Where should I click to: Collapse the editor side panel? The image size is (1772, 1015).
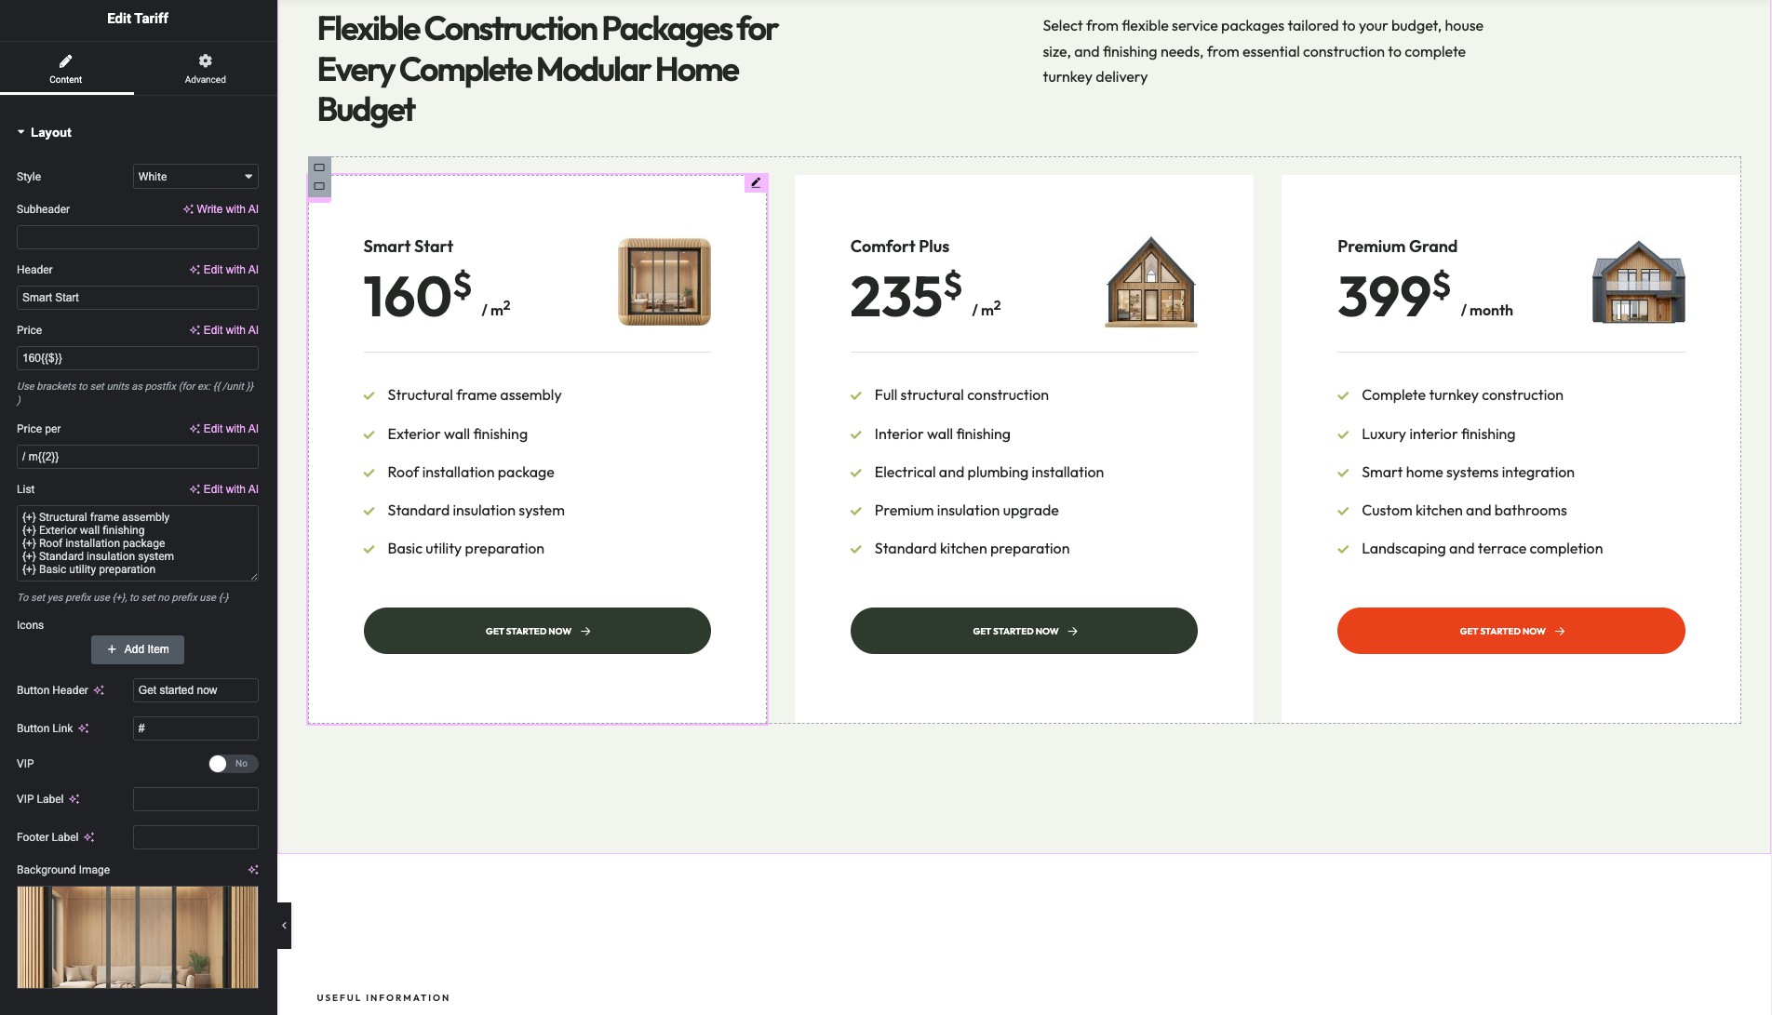coord(284,926)
